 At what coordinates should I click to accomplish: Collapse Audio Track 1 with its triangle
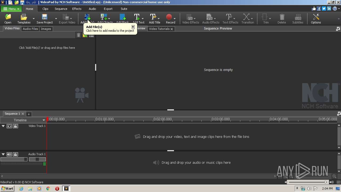pos(3,154)
